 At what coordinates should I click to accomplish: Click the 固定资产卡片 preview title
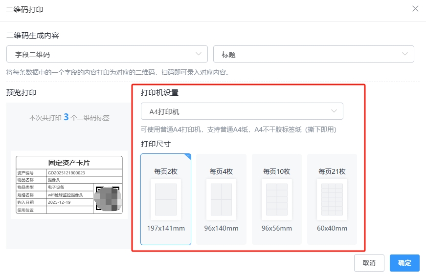tap(69, 163)
